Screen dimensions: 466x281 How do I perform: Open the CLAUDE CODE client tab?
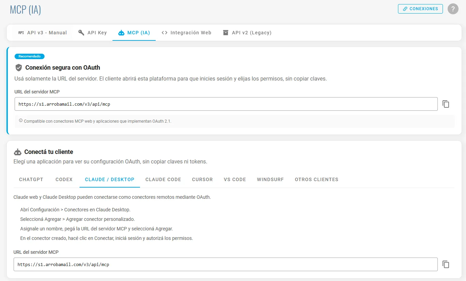point(163,179)
